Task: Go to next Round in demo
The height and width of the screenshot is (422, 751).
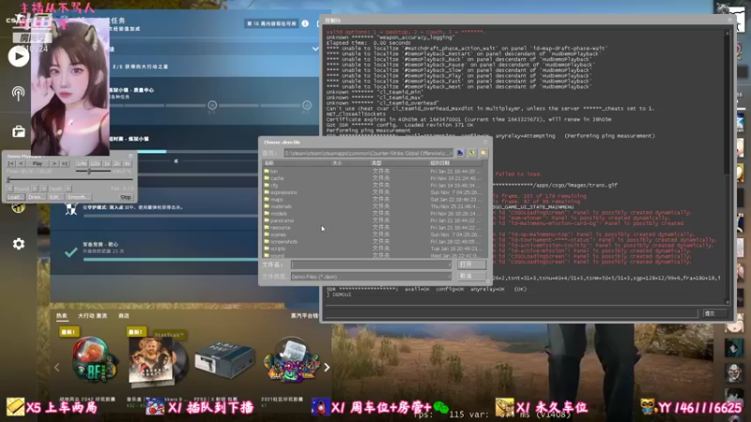Action: [35, 188]
